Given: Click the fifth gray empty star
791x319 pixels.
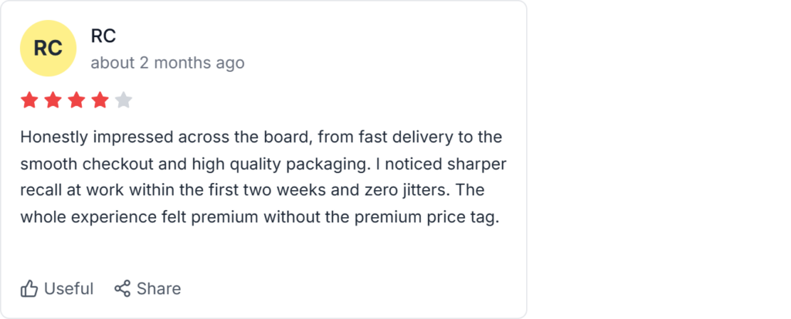Looking at the screenshot, I should coord(124,100).
